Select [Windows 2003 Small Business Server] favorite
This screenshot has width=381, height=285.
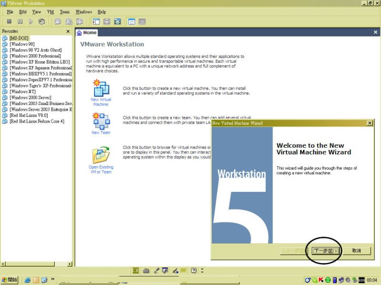[x=40, y=104]
